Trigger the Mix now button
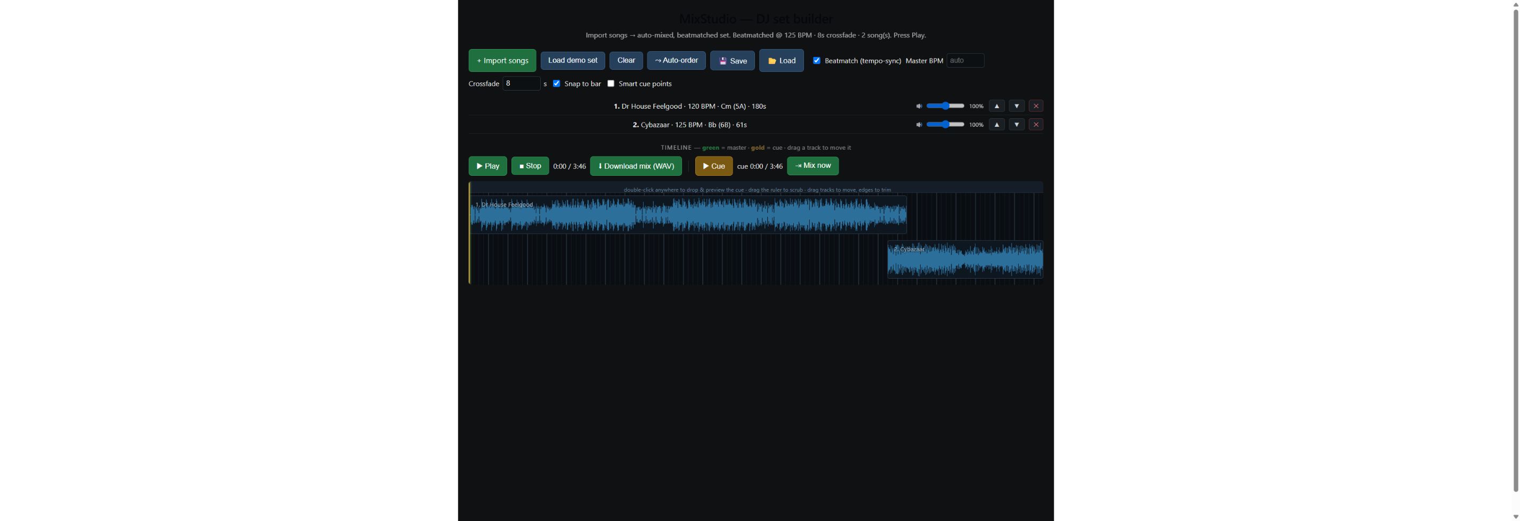 (x=812, y=166)
